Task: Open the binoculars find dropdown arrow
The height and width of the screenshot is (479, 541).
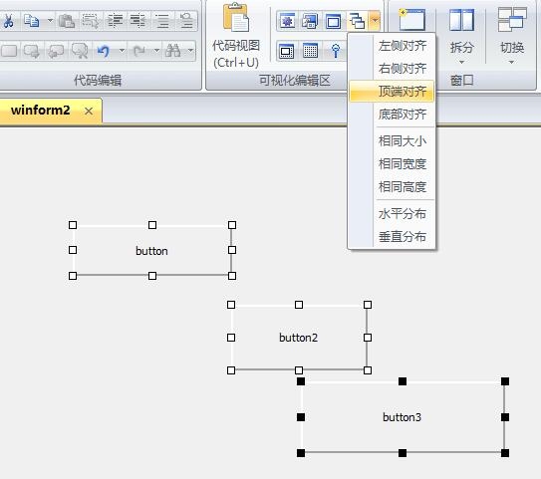Action: (191, 51)
